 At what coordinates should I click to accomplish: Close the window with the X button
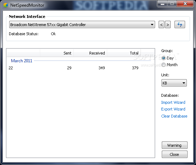(x=185, y=4)
